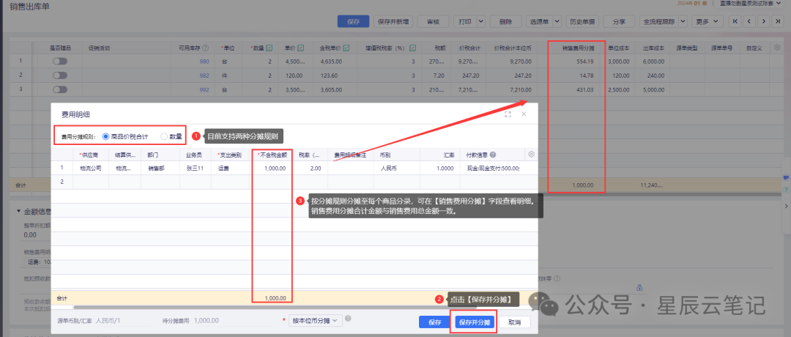Select 数量 allocation rule radio
Screen dimensions: 791x337
tap(164, 136)
